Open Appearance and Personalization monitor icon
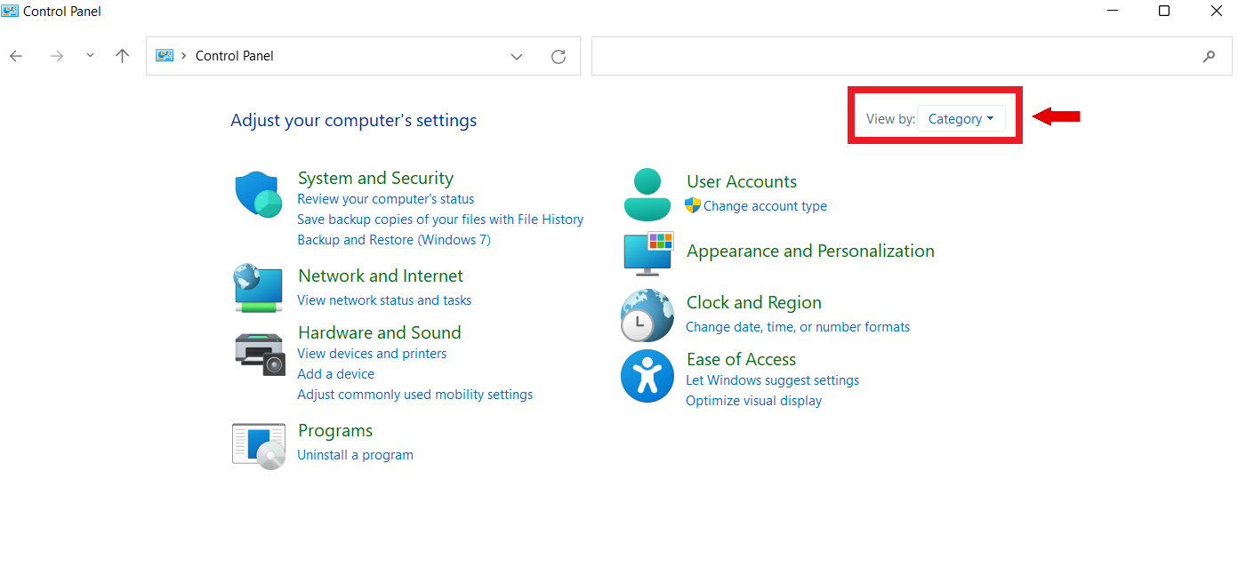This screenshot has width=1238, height=567. [x=648, y=252]
